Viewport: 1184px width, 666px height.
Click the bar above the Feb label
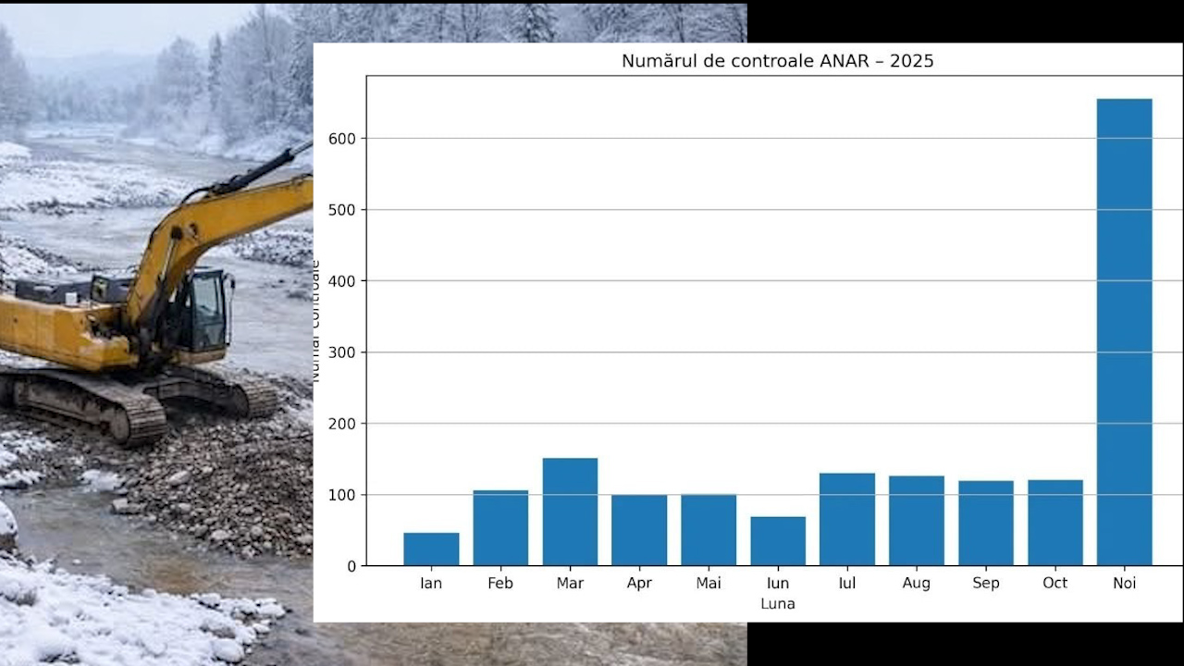point(500,528)
